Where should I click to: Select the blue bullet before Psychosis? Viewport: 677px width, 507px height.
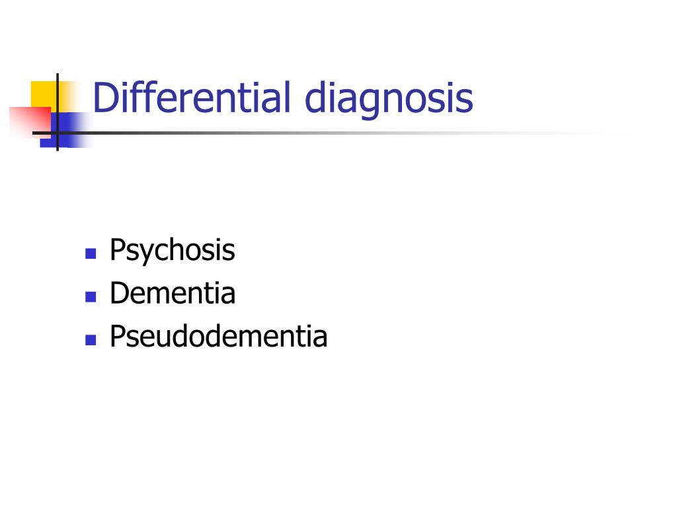pyautogui.click(x=91, y=253)
